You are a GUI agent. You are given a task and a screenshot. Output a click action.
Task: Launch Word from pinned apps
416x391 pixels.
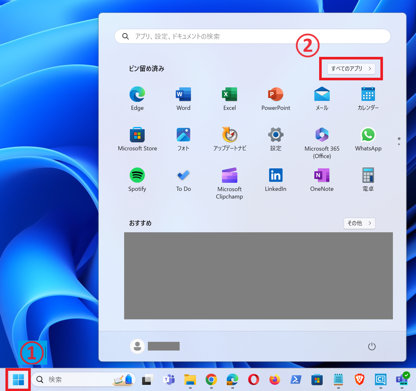183,99
